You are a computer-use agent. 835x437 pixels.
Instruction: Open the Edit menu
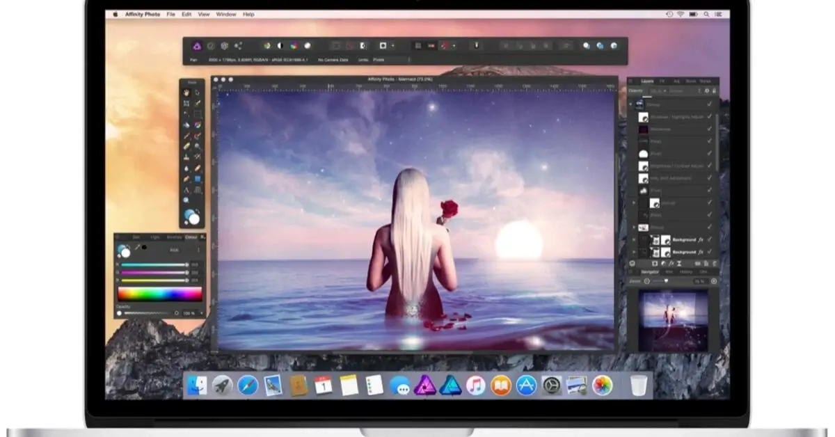[x=186, y=14]
